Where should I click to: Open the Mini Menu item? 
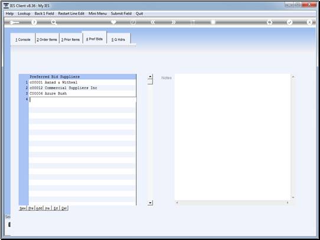point(97,14)
